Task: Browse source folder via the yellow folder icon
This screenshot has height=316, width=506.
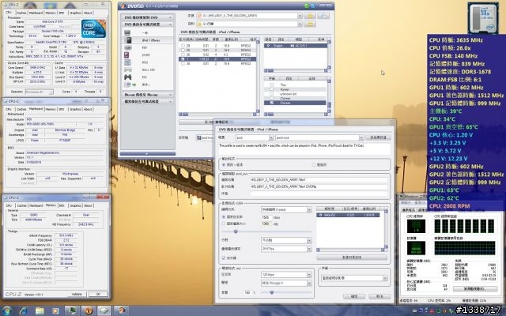Action: click(x=310, y=16)
